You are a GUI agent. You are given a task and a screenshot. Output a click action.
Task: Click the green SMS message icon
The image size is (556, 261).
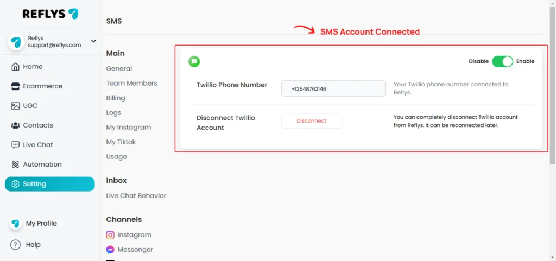(x=194, y=61)
